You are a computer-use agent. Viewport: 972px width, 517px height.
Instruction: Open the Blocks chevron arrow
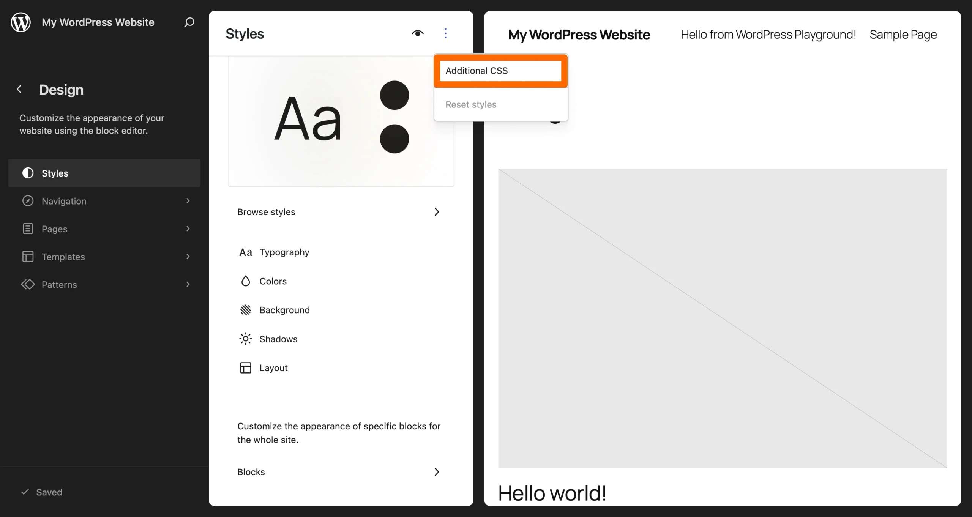437,472
